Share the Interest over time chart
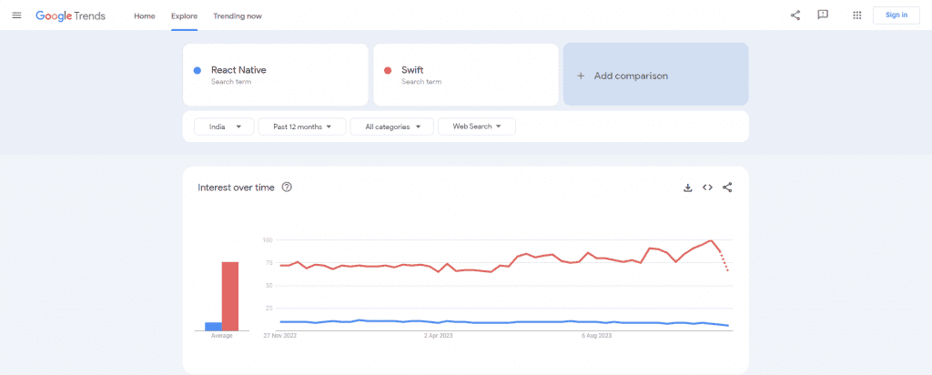The height and width of the screenshot is (375, 932). click(x=727, y=187)
